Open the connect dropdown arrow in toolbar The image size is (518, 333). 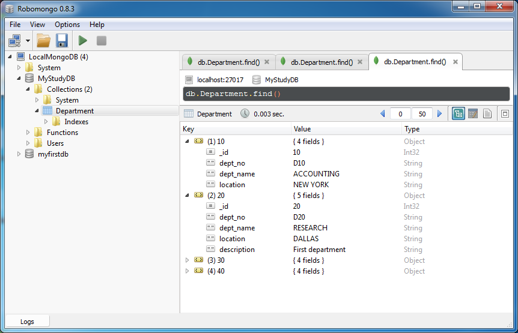click(28, 41)
